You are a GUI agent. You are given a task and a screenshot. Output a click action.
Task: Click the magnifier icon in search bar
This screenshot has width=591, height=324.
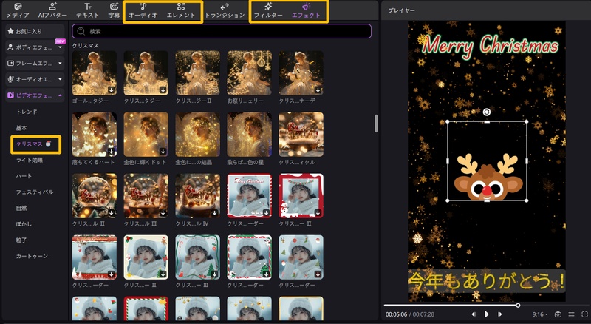81,31
